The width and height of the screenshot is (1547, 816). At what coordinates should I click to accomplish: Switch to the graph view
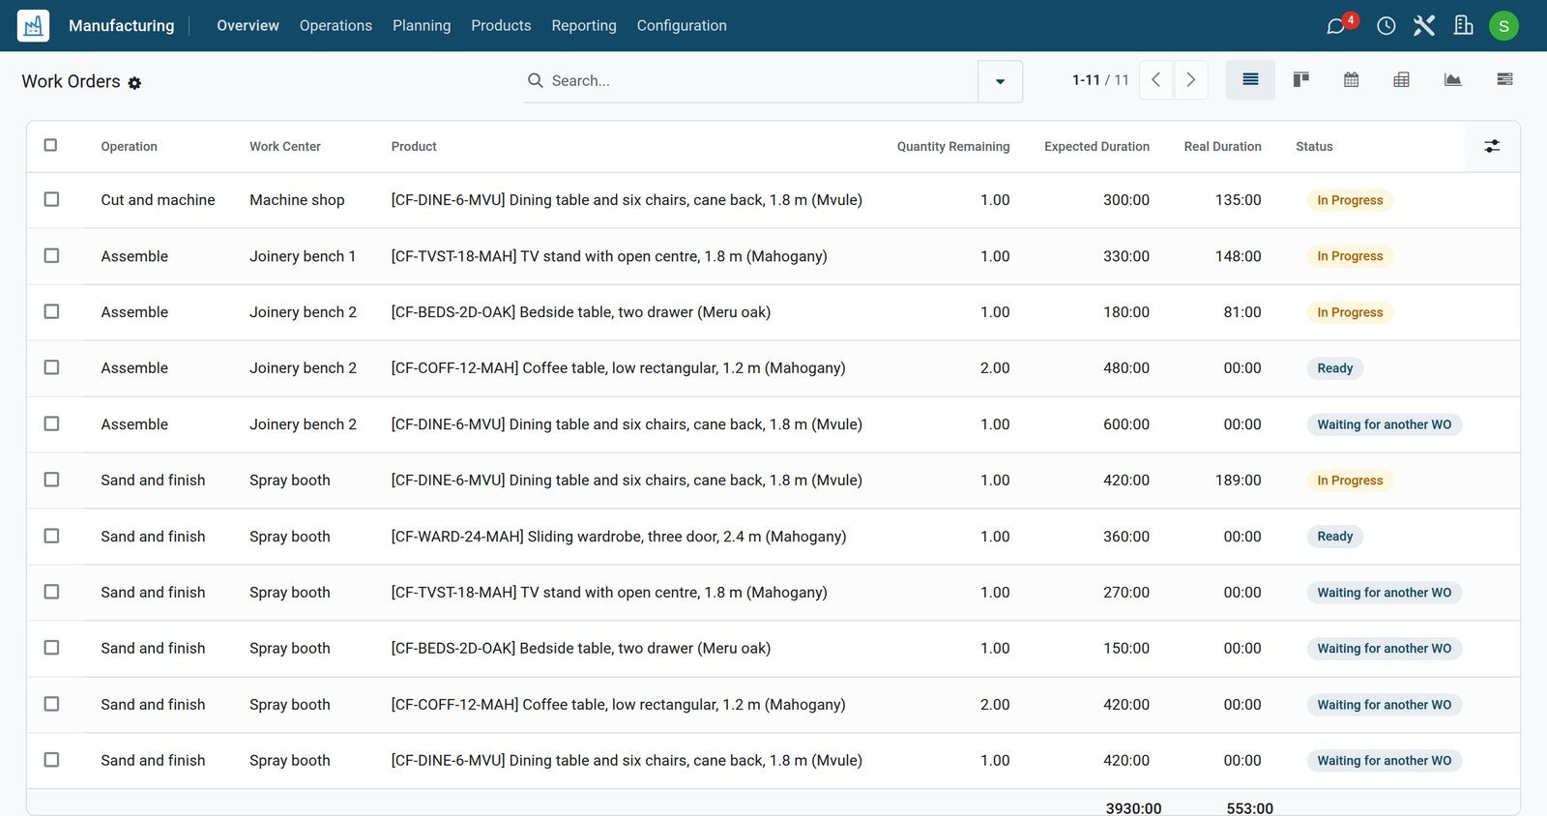click(x=1452, y=80)
